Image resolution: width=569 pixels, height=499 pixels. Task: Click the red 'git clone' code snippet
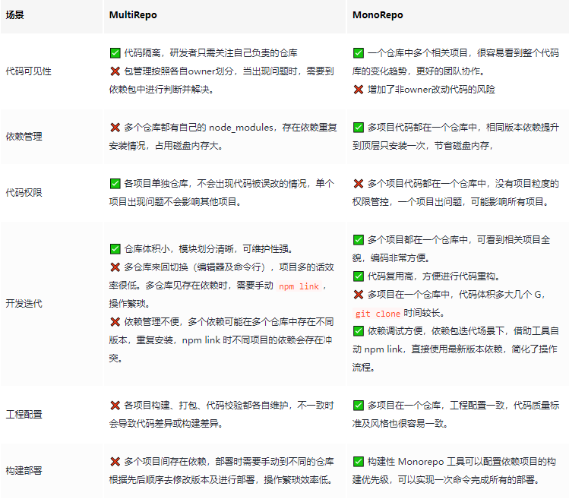point(378,314)
